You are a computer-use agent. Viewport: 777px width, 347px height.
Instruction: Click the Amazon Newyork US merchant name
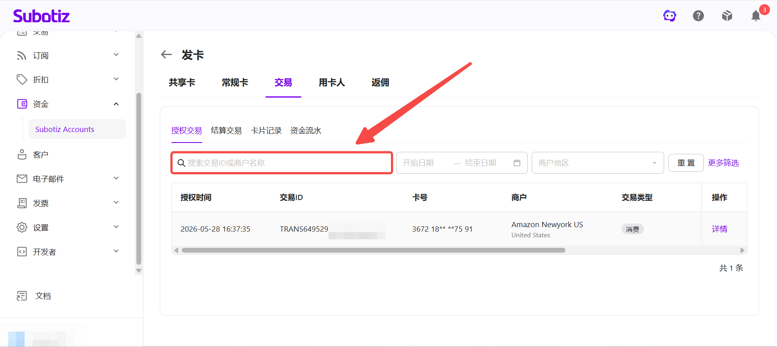click(547, 224)
